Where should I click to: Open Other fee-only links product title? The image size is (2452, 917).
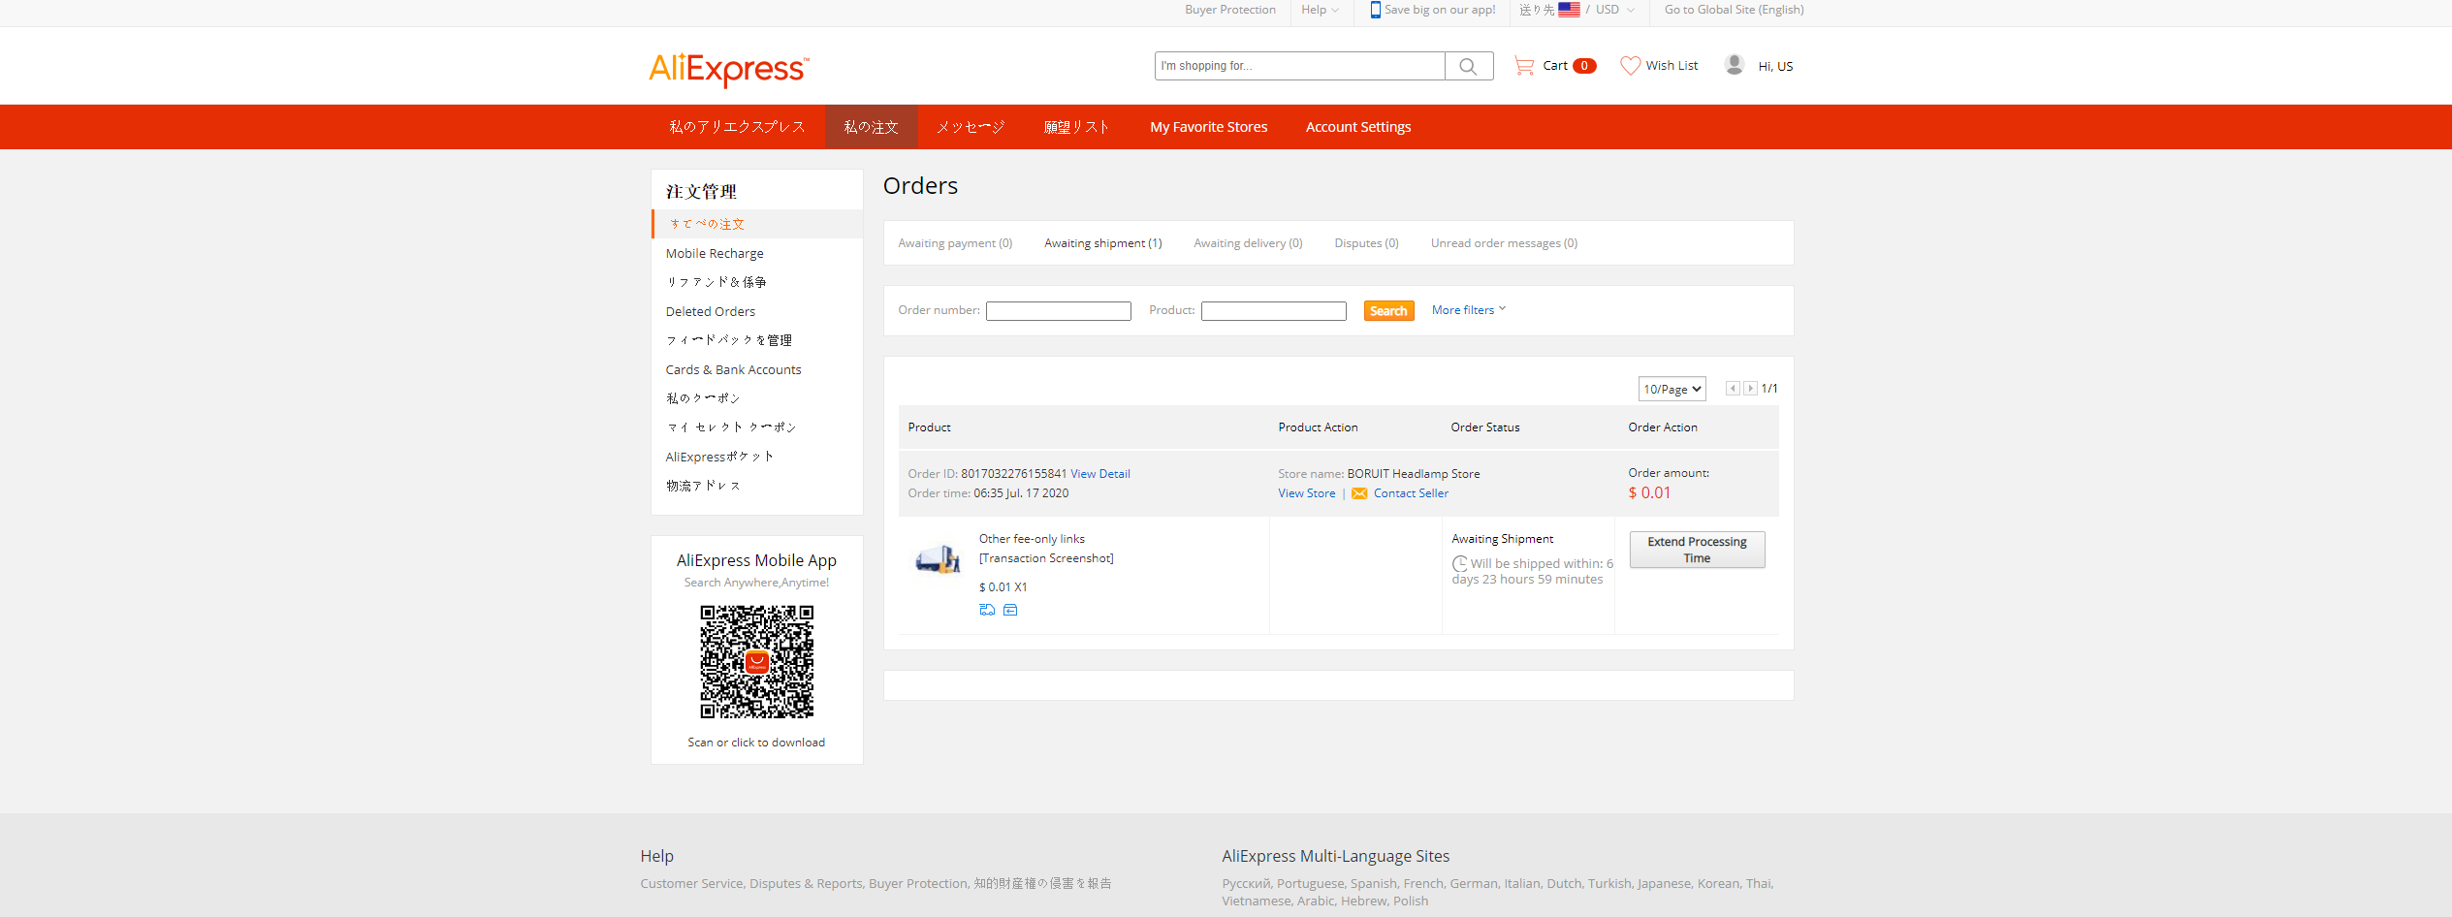[x=1032, y=539]
